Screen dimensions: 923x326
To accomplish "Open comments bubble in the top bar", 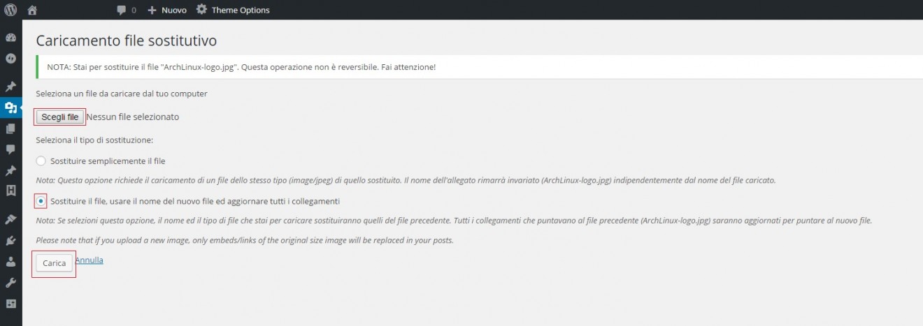I will coord(126,10).
